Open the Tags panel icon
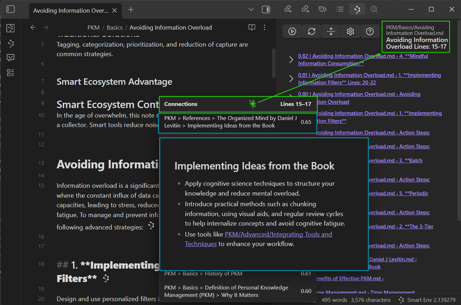The height and width of the screenshot is (305, 461). pos(322,9)
